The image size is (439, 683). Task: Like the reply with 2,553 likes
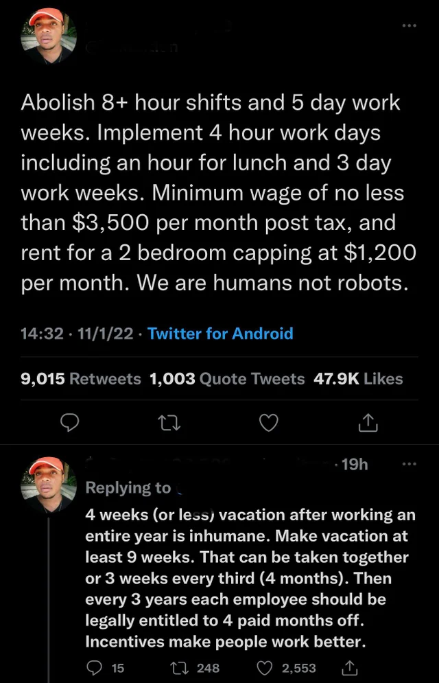coord(265,667)
